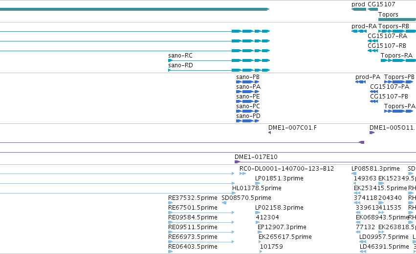
Task: Select the SD08570.5prime EST label
Action: point(246,198)
